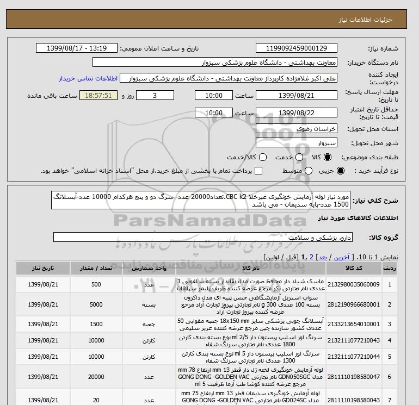This screenshot has height=405, width=419.
Task: Click the unit بسته in row 2
Action: point(149,304)
